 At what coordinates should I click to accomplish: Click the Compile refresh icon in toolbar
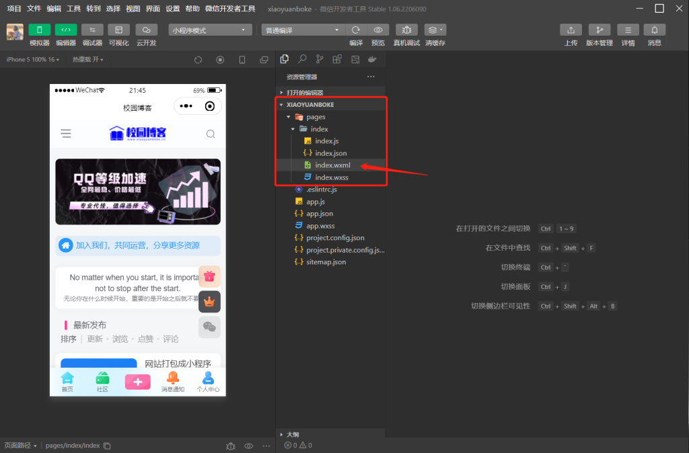pos(356,30)
